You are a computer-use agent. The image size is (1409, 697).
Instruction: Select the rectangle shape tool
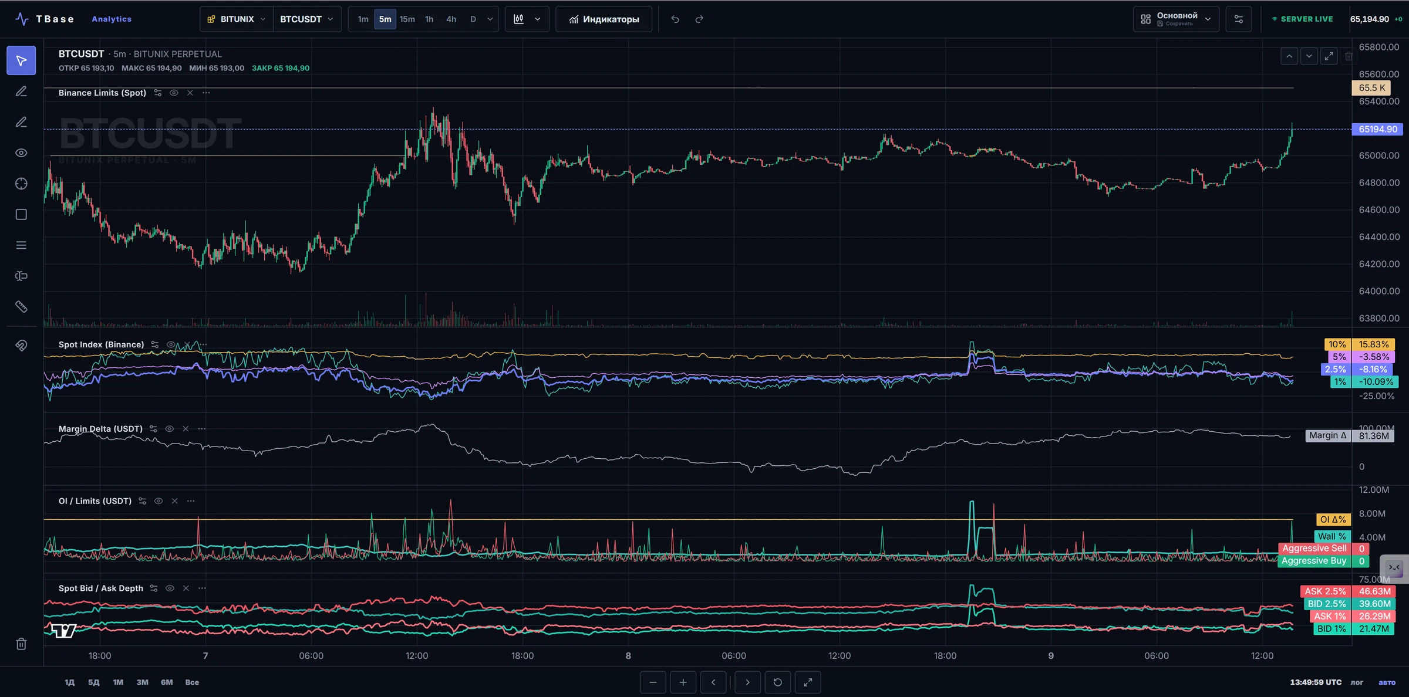click(x=21, y=215)
